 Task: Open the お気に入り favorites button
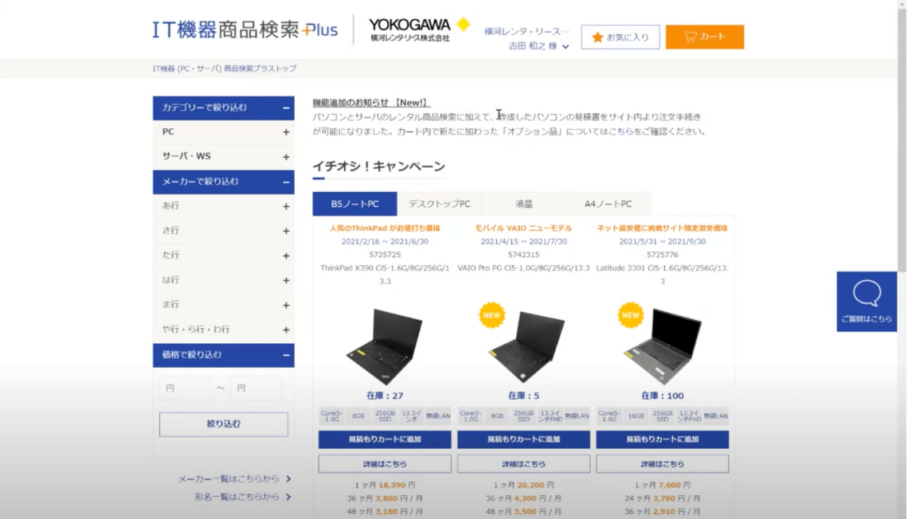620,37
